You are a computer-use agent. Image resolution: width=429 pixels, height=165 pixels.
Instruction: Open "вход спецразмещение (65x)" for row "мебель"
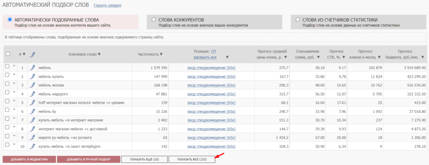click(x=212, y=68)
